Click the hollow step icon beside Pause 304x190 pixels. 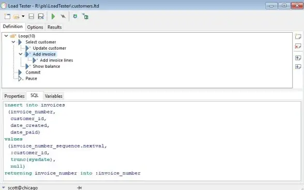point(20,79)
